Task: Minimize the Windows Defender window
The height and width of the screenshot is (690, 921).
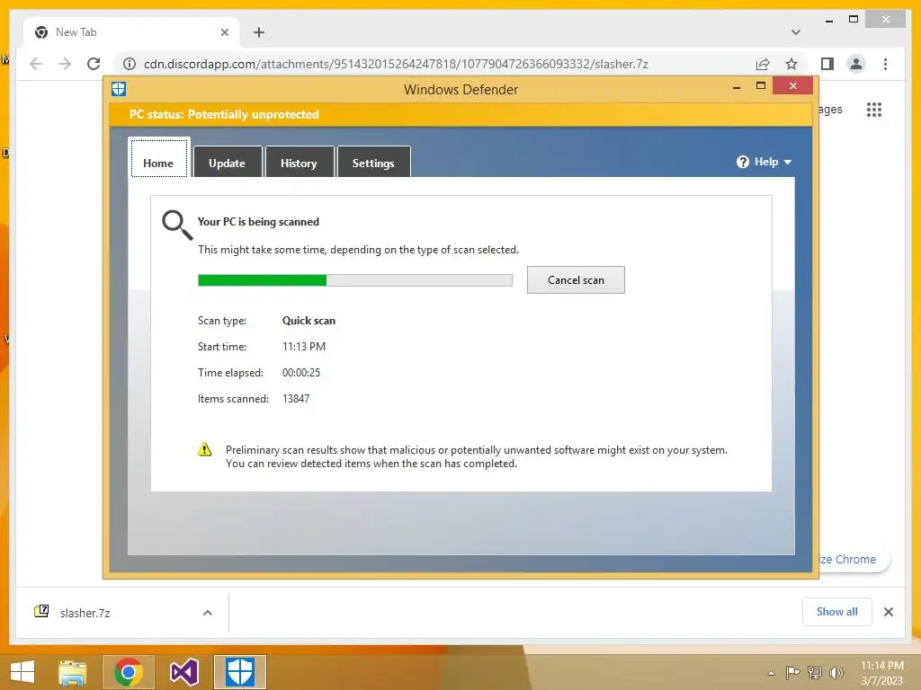Action: [737, 87]
